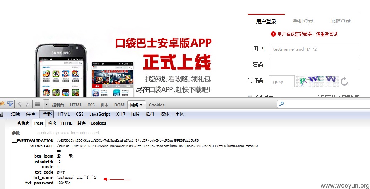Open the Cookies panel tab
The height and width of the screenshot is (189, 370).
(x=156, y=105)
